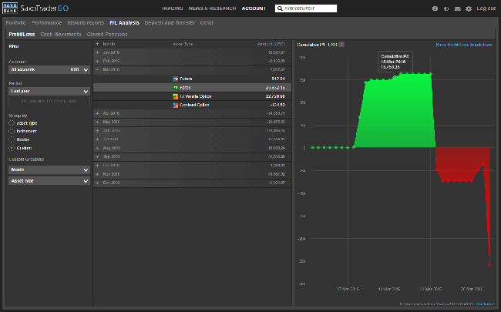Open messages via the envelope icon
Screen dimensions: 501x312
(x=457, y=8)
